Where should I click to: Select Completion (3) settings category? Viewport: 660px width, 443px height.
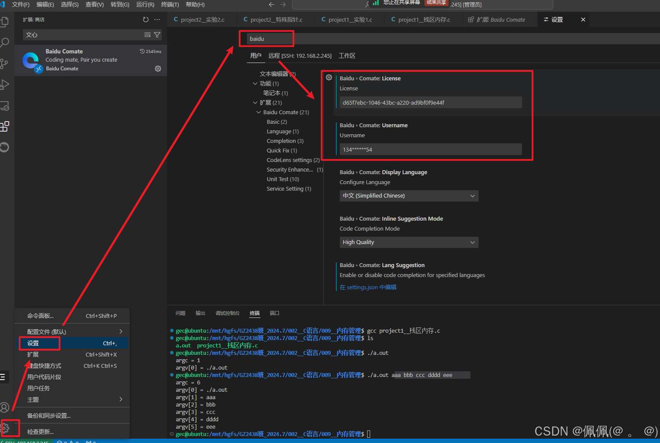coord(285,141)
